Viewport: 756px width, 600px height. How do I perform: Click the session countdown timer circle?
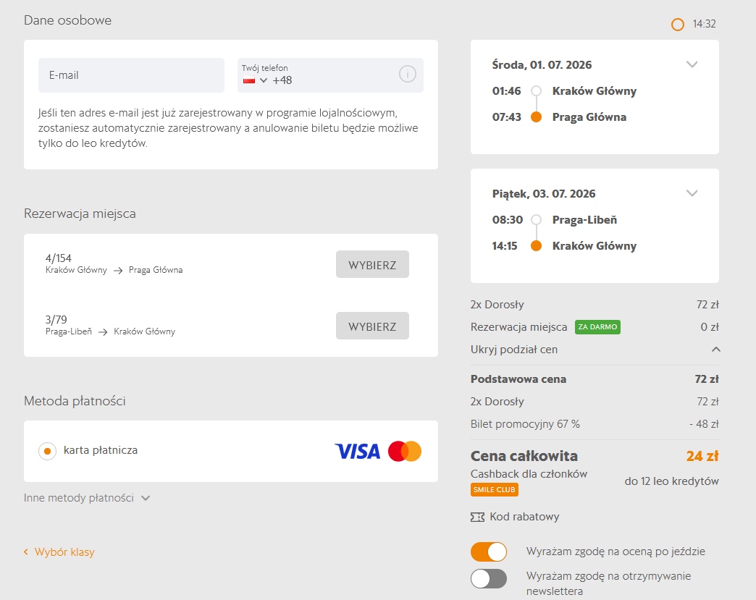point(677,25)
